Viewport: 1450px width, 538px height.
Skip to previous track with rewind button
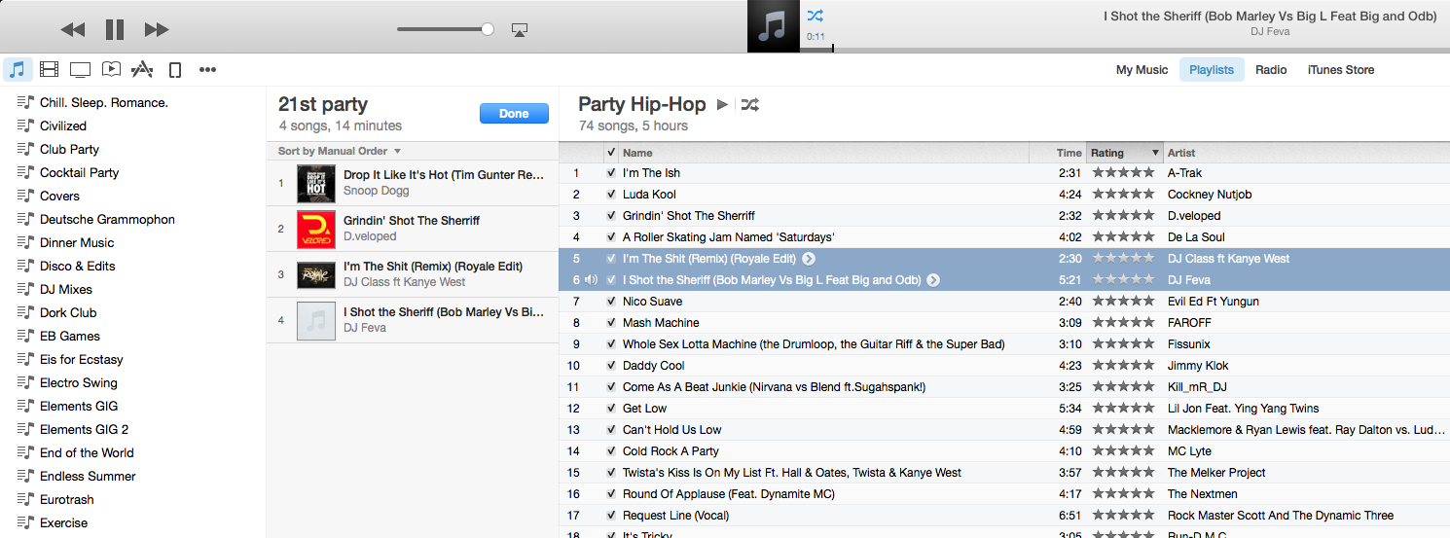[73, 30]
